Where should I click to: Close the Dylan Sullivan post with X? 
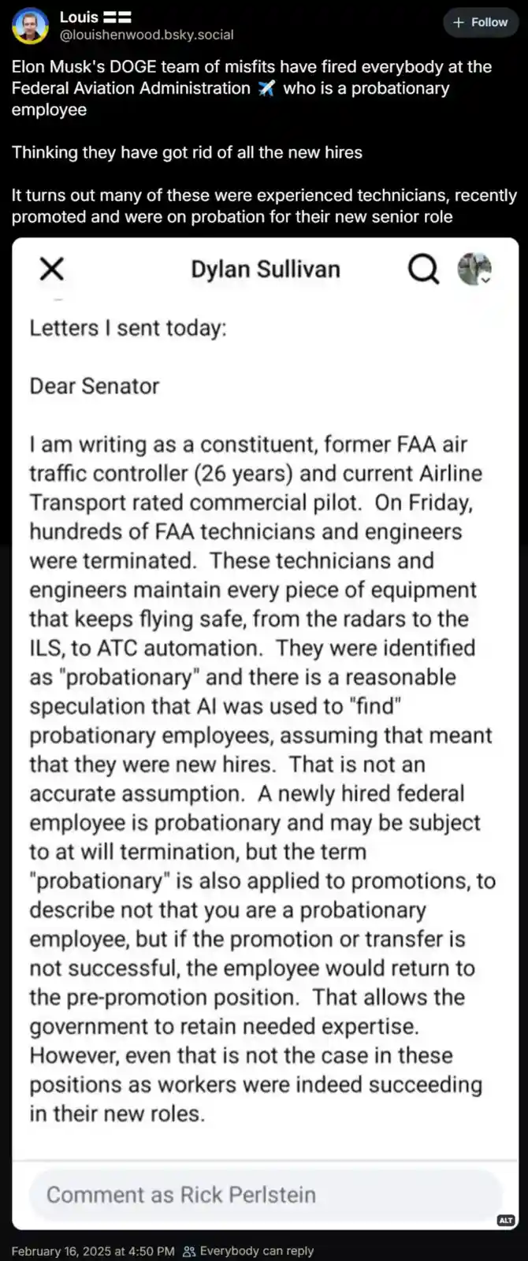click(x=52, y=270)
